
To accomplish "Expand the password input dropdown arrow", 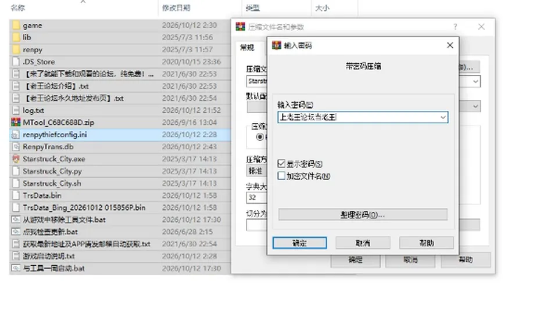I will [x=443, y=117].
